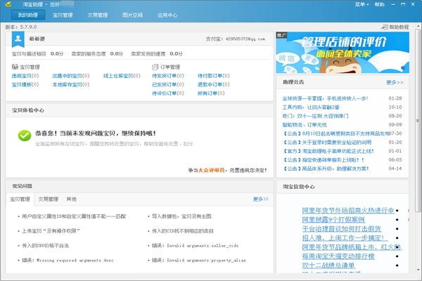The image size is (422, 281).
Task: Open FAQ Invalid arguments:property_alias
Action: pyautogui.click(x=198, y=261)
